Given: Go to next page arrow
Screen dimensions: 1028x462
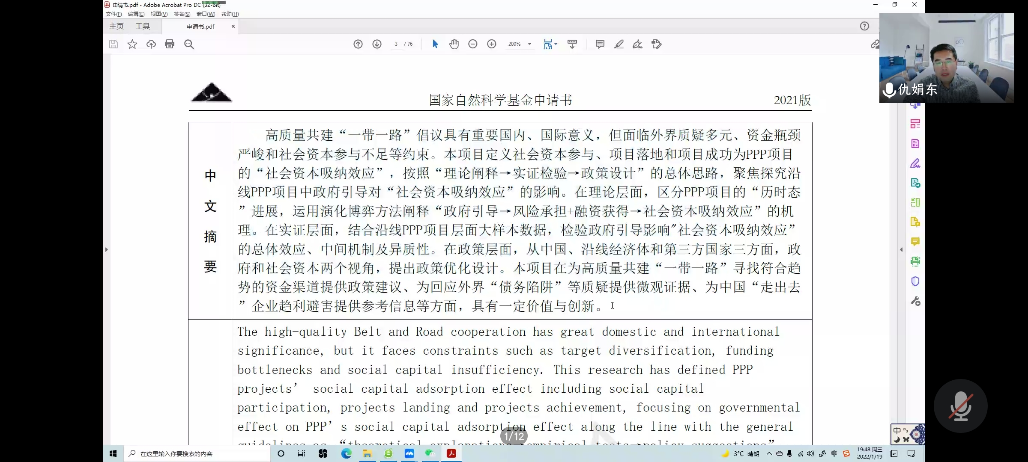Looking at the screenshot, I should tap(377, 44).
